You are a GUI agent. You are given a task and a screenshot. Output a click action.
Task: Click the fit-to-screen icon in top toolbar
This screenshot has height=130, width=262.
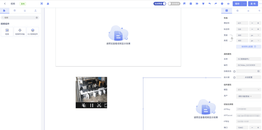pos(42,4)
